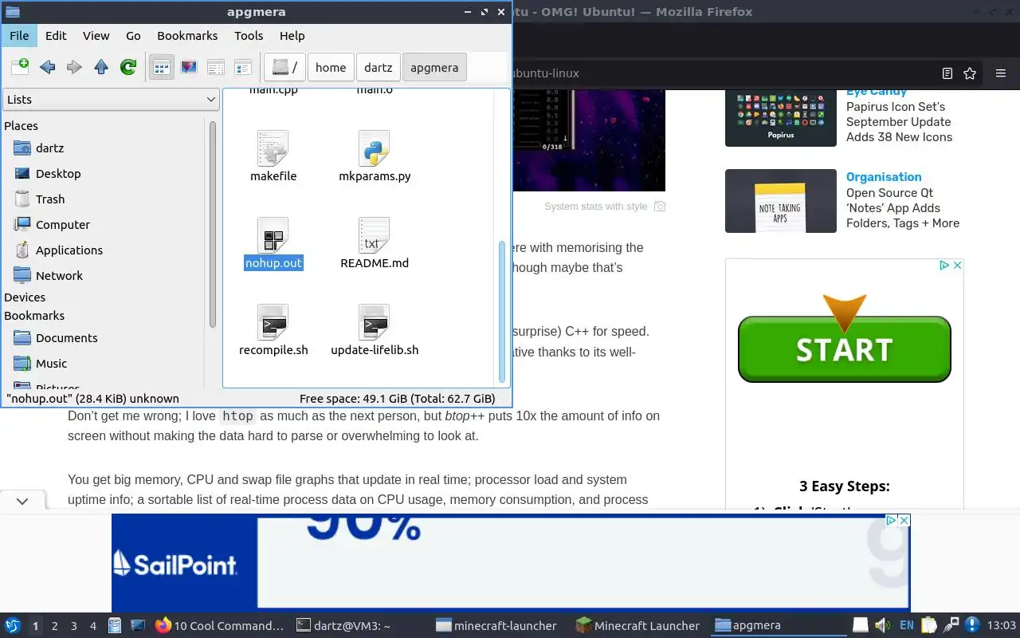Close the SailPoint banner ad
This screenshot has width=1020, height=638.
(x=904, y=520)
